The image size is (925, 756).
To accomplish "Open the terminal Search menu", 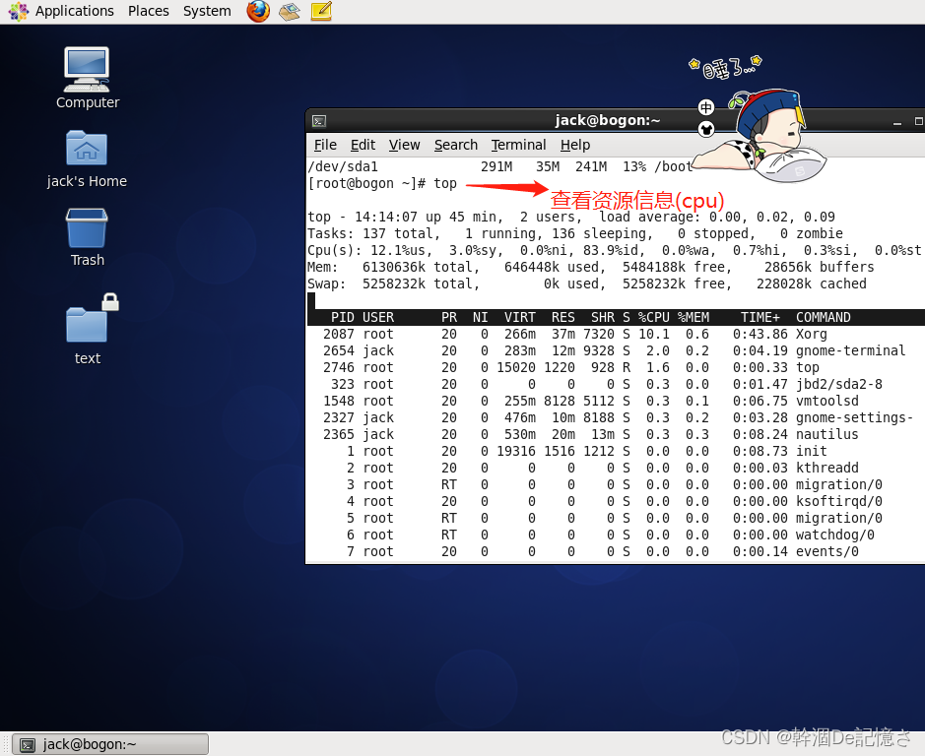I will 455,145.
